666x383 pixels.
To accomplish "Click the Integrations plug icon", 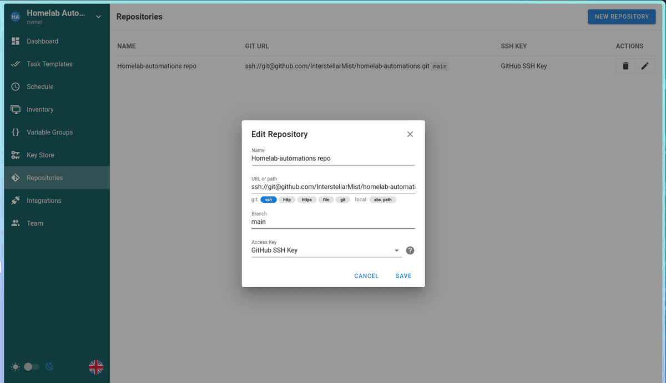I will 16,200.
